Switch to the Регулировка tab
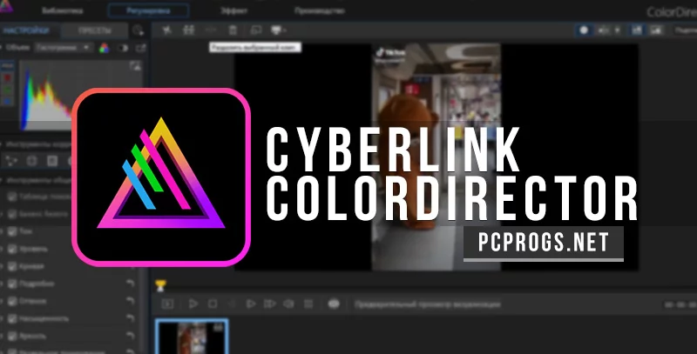This screenshot has height=354, width=697. pos(148,10)
